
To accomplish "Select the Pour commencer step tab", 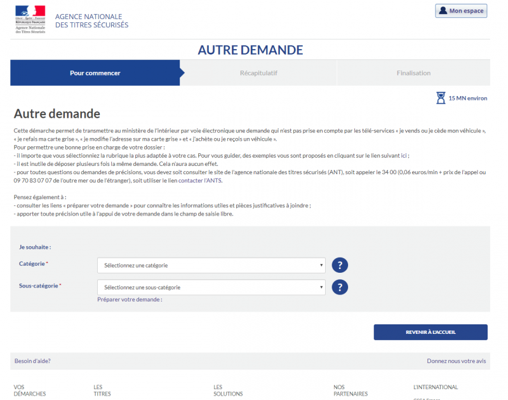I will (95, 73).
